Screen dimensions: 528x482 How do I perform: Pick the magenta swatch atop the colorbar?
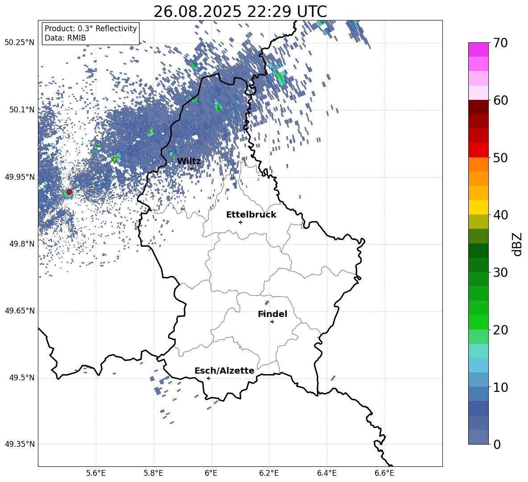478,50
